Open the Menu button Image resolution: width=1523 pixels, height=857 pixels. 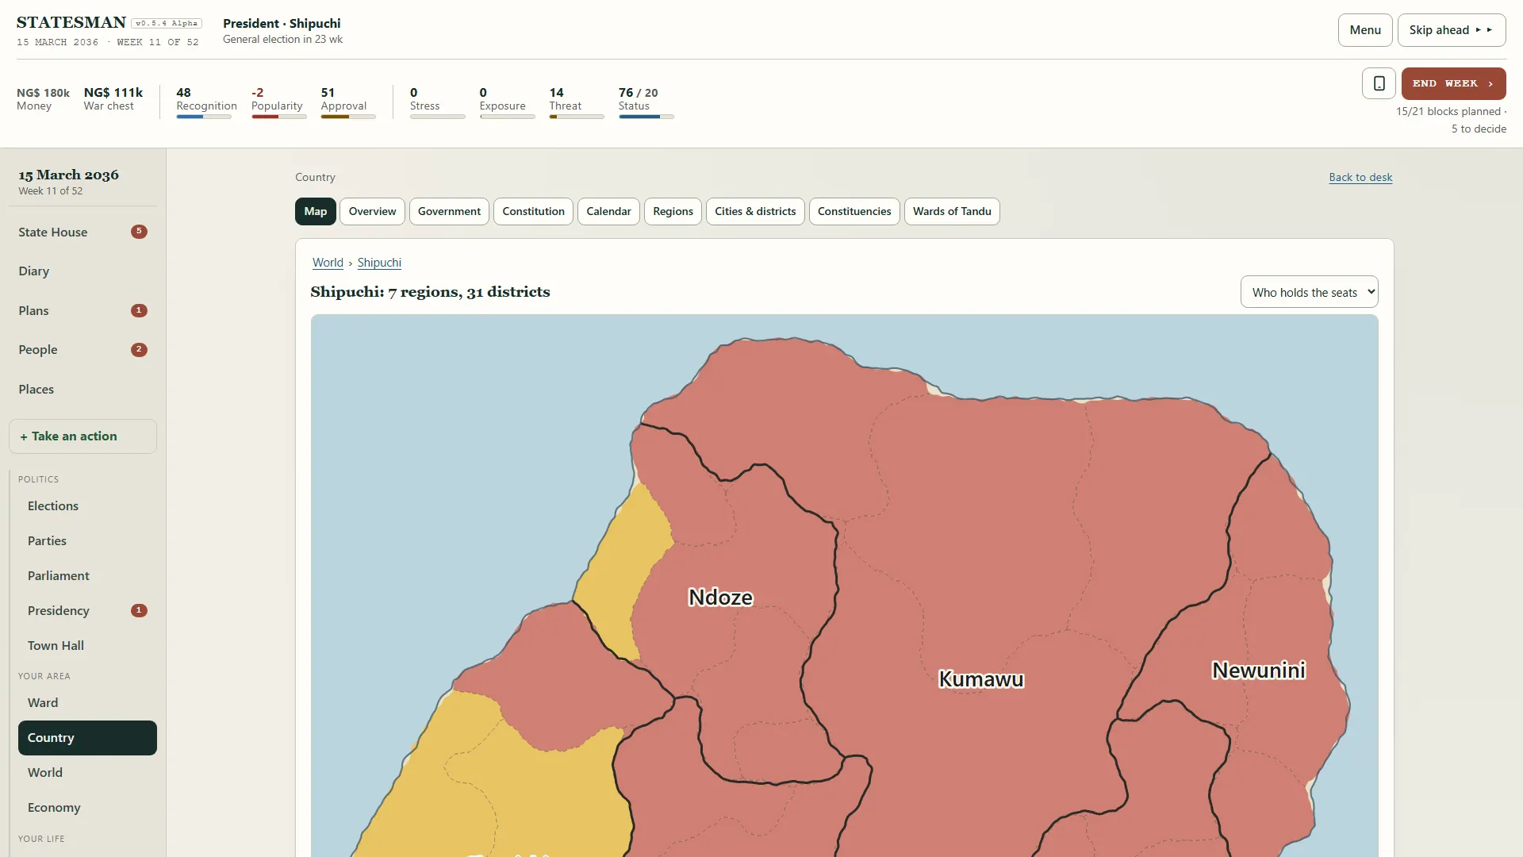[x=1365, y=30]
